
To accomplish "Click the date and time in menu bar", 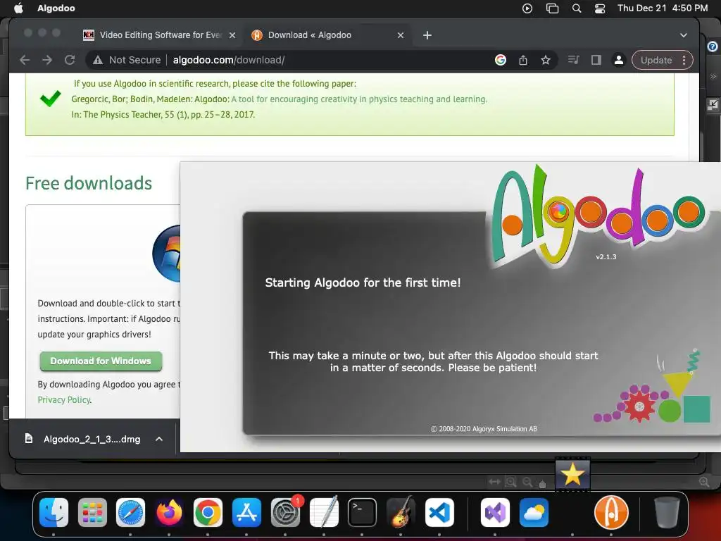I will [x=662, y=8].
